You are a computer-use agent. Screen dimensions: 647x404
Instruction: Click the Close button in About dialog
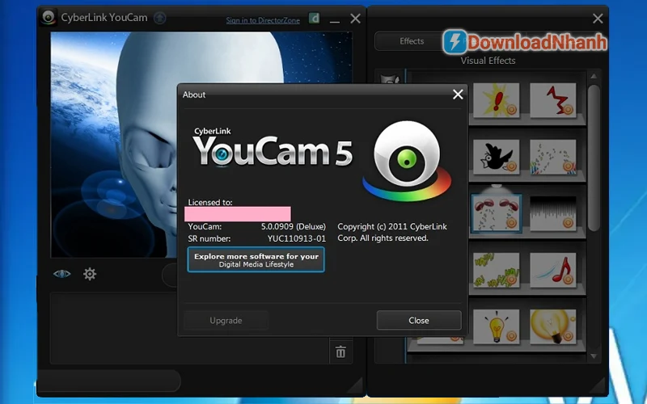419,320
